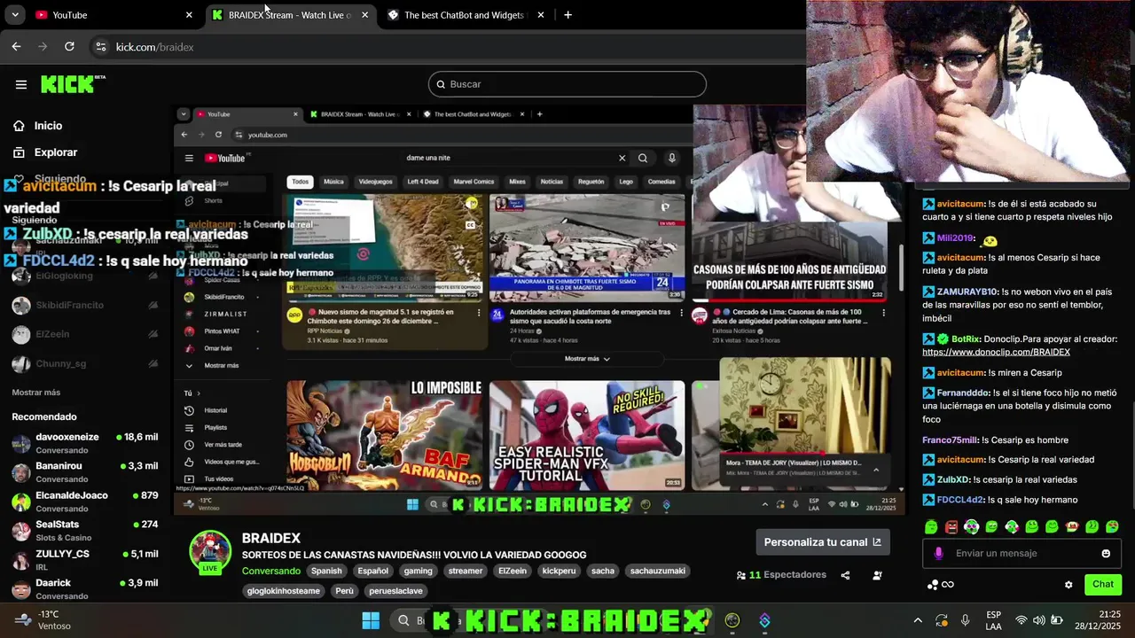Open recommended channel Bananirou
Image resolution: width=1135 pixels, height=638 pixels.
tap(84, 472)
